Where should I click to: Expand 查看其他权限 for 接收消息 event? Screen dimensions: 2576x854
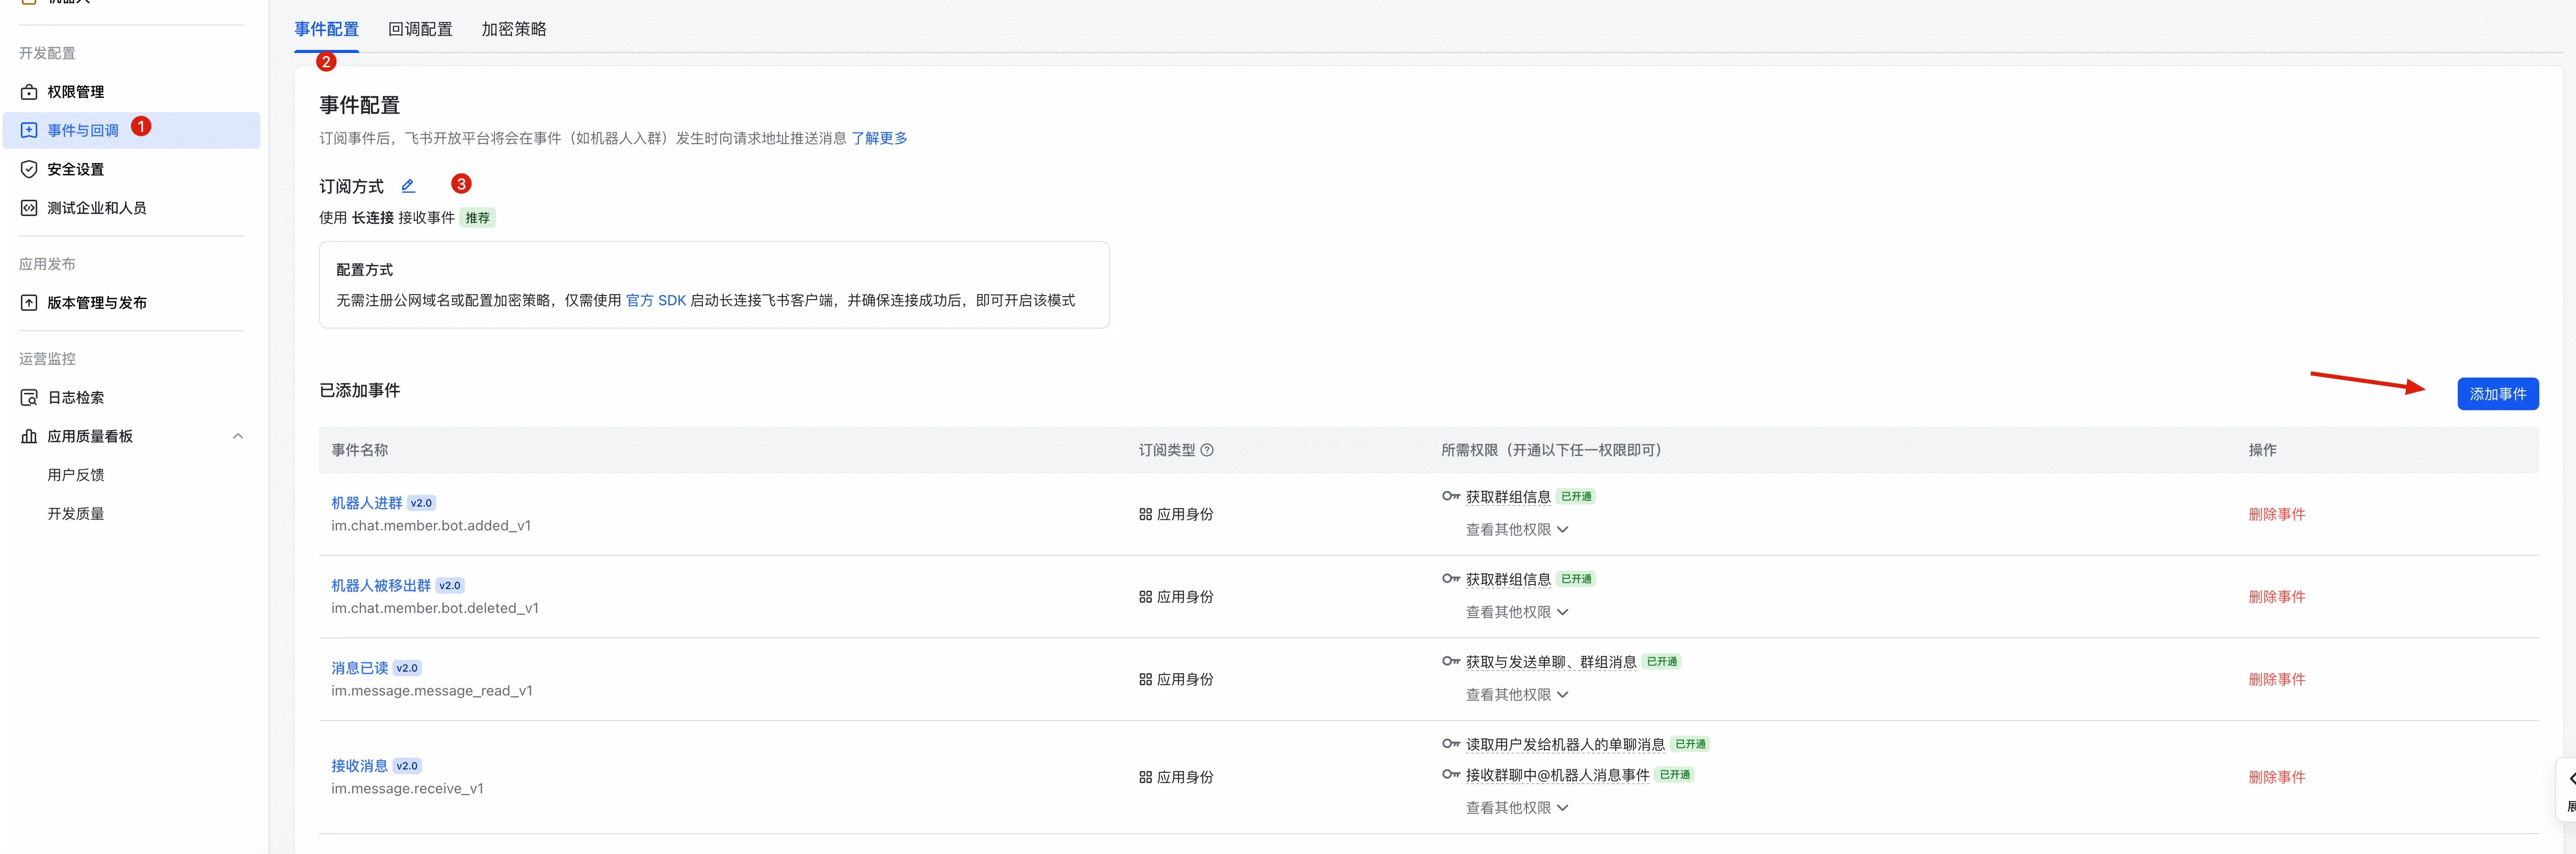[1517, 808]
